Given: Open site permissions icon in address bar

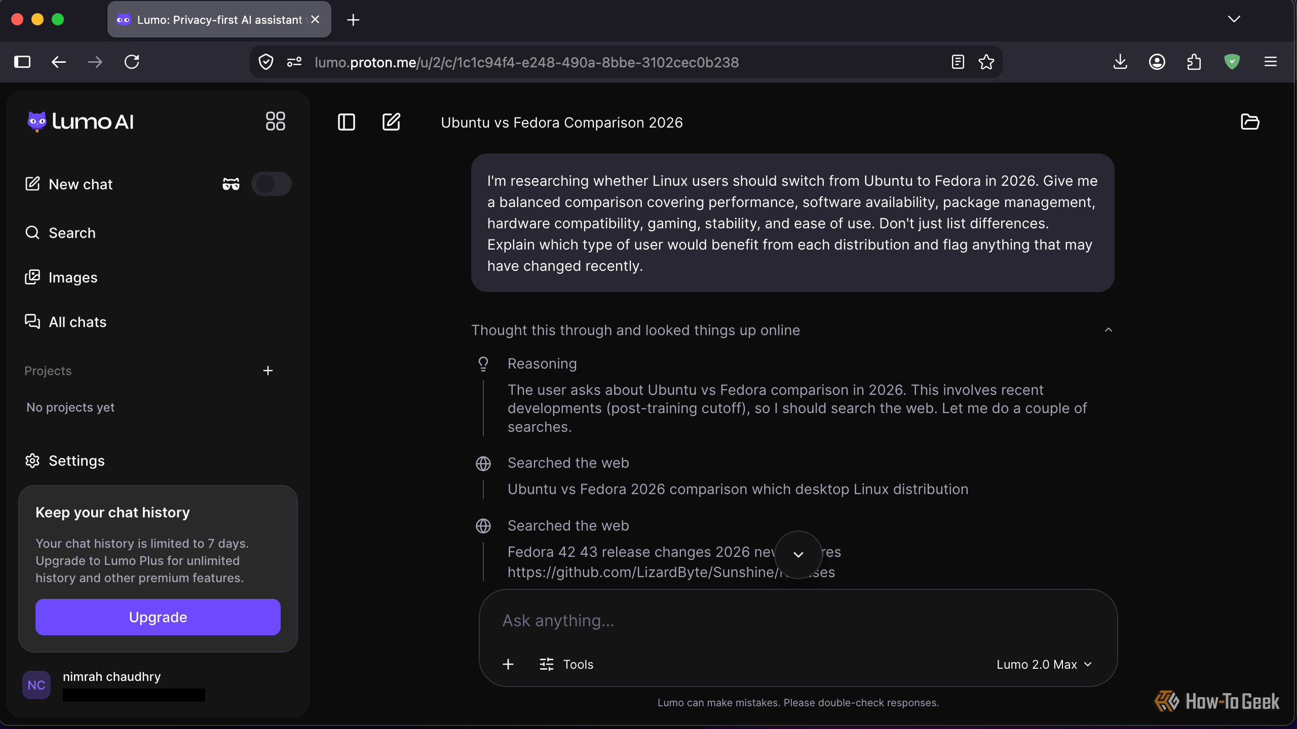Looking at the screenshot, I should coord(294,62).
